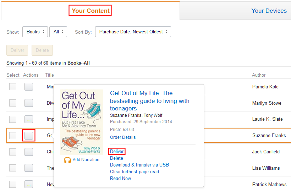Check the box for Patrick Mathews' book

pos(13,184)
